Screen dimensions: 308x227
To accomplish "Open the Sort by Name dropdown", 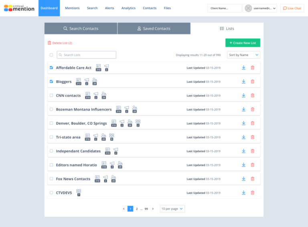I will (243, 55).
